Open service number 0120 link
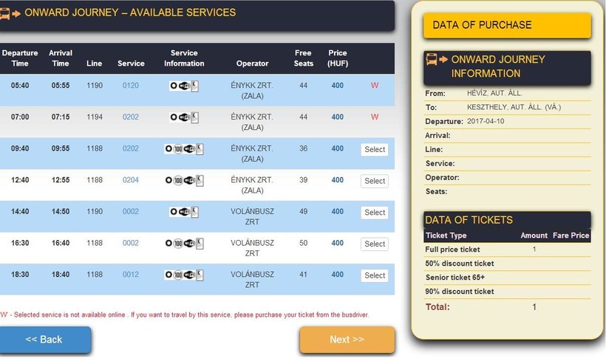 click(x=131, y=86)
